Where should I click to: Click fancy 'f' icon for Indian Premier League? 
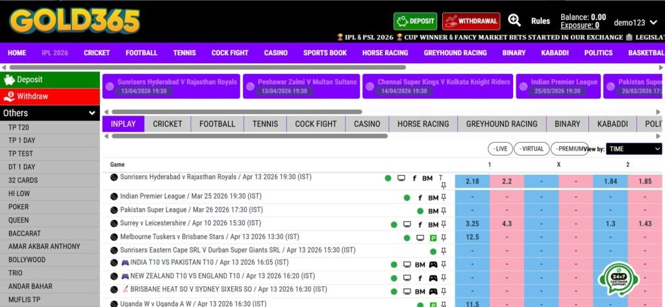coord(420,197)
